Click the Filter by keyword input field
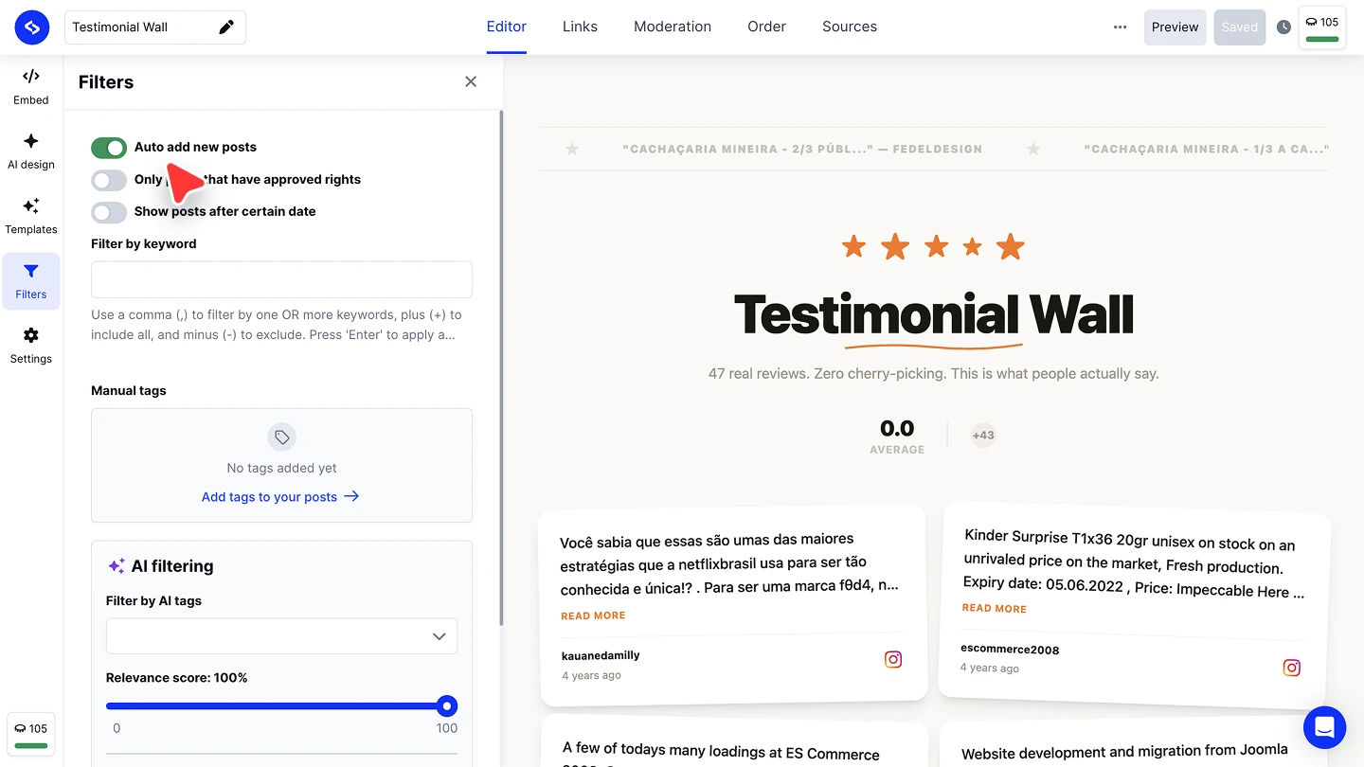1364x767 pixels. pos(281,279)
